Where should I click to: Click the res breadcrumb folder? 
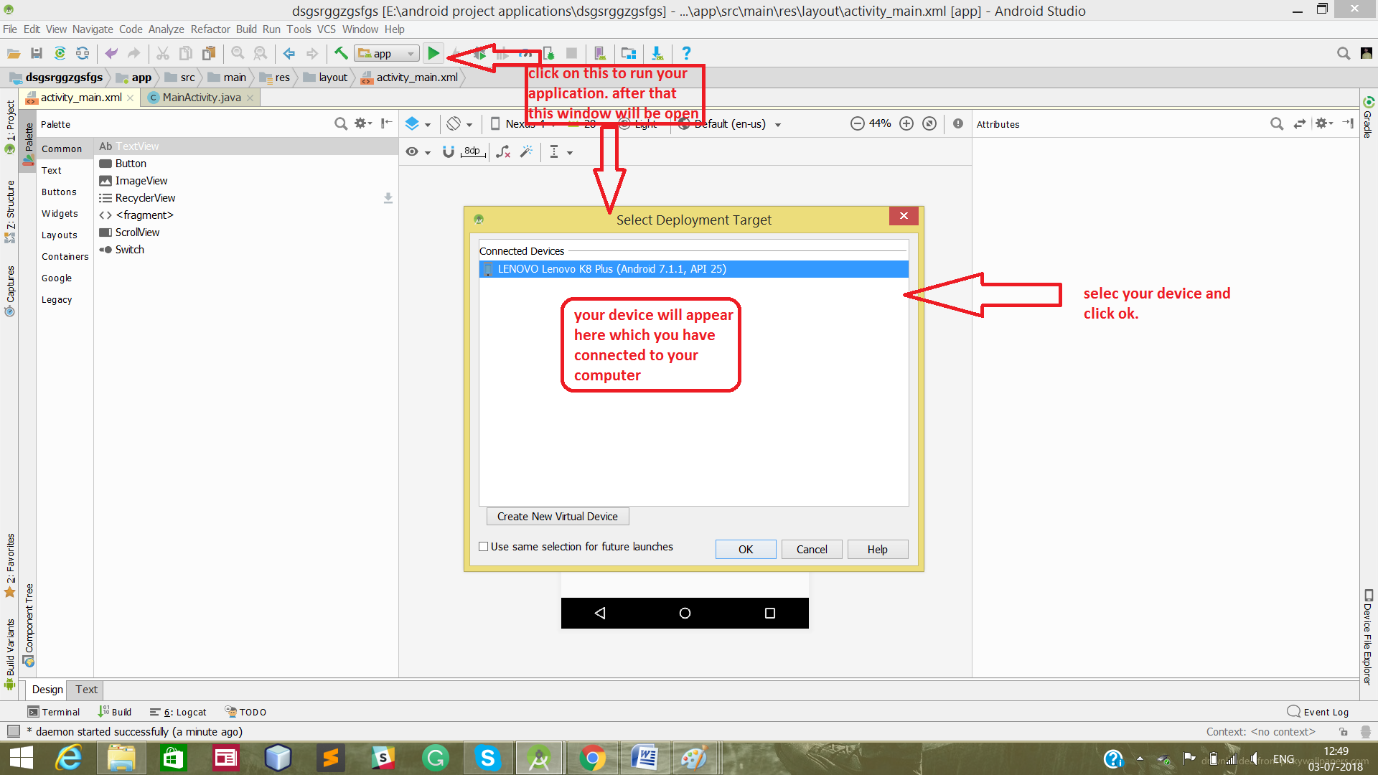pos(276,77)
